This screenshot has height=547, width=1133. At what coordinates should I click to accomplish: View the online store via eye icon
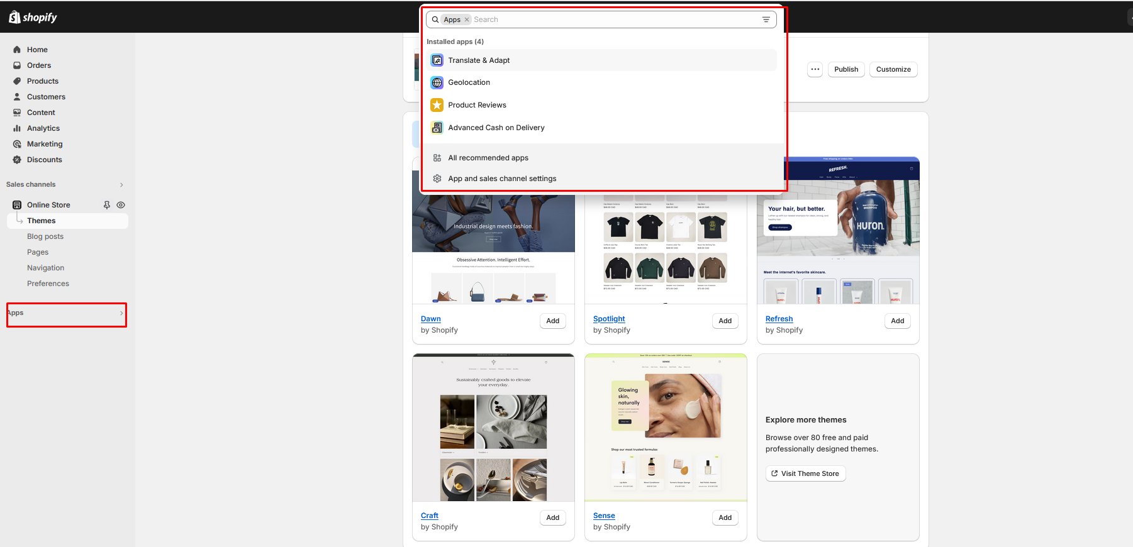point(121,205)
